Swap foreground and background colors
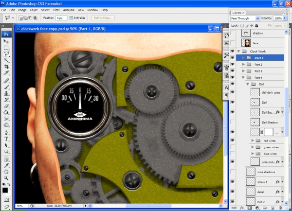 [x=9, y=184]
